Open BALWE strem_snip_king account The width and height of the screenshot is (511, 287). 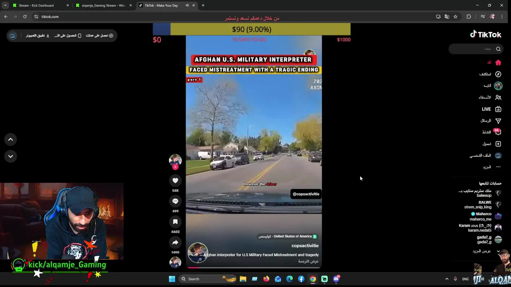point(482,205)
